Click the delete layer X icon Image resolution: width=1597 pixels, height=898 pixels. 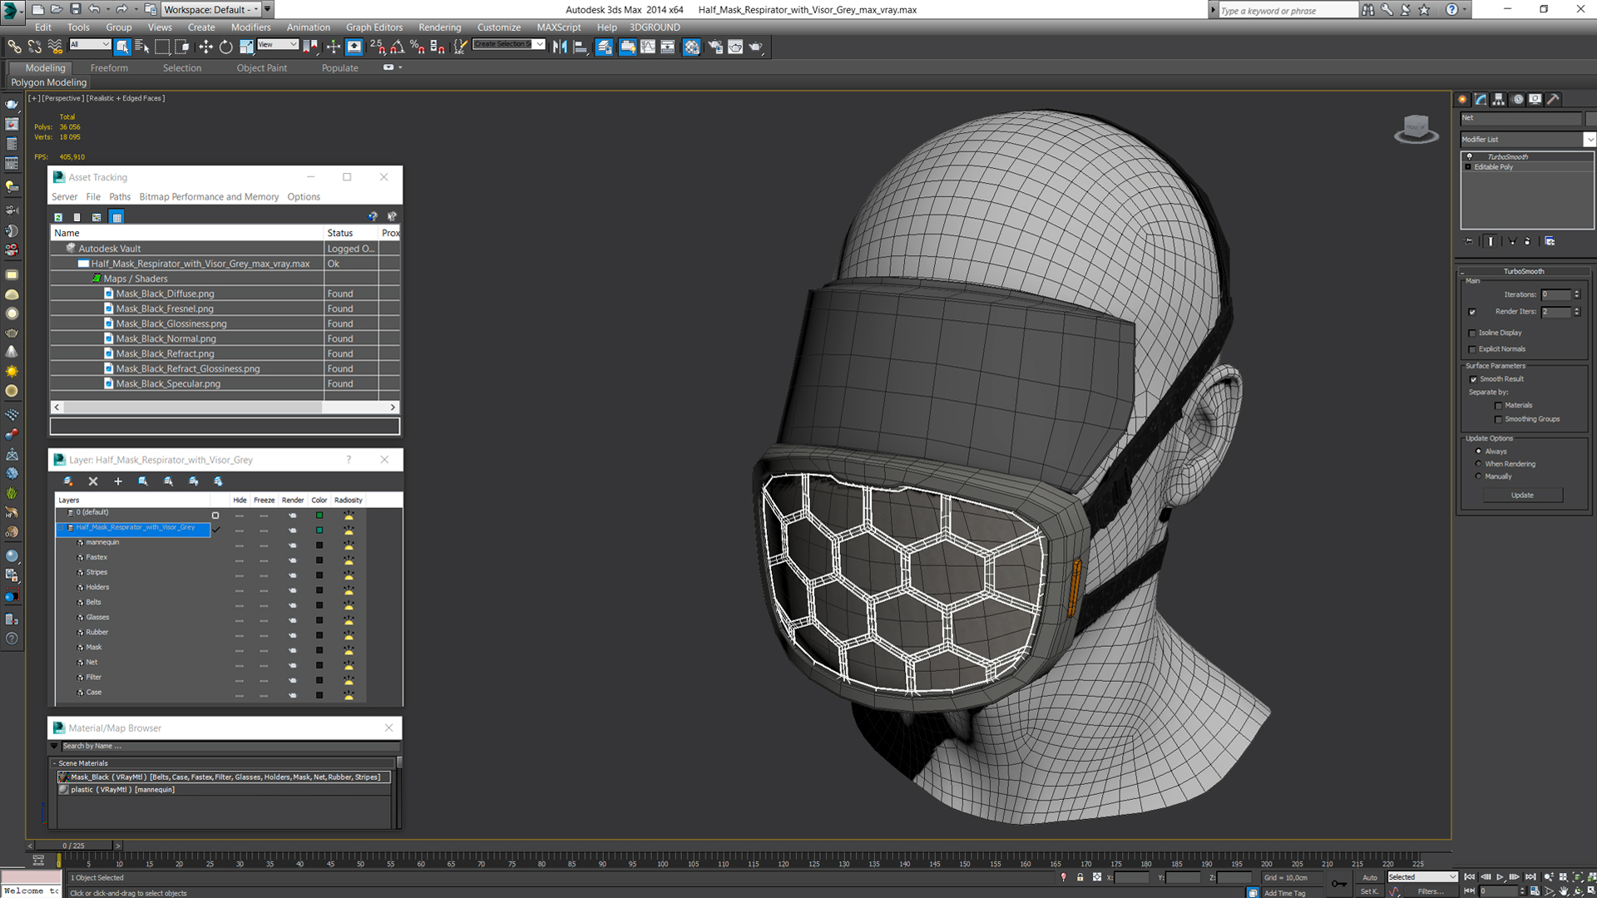click(93, 481)
